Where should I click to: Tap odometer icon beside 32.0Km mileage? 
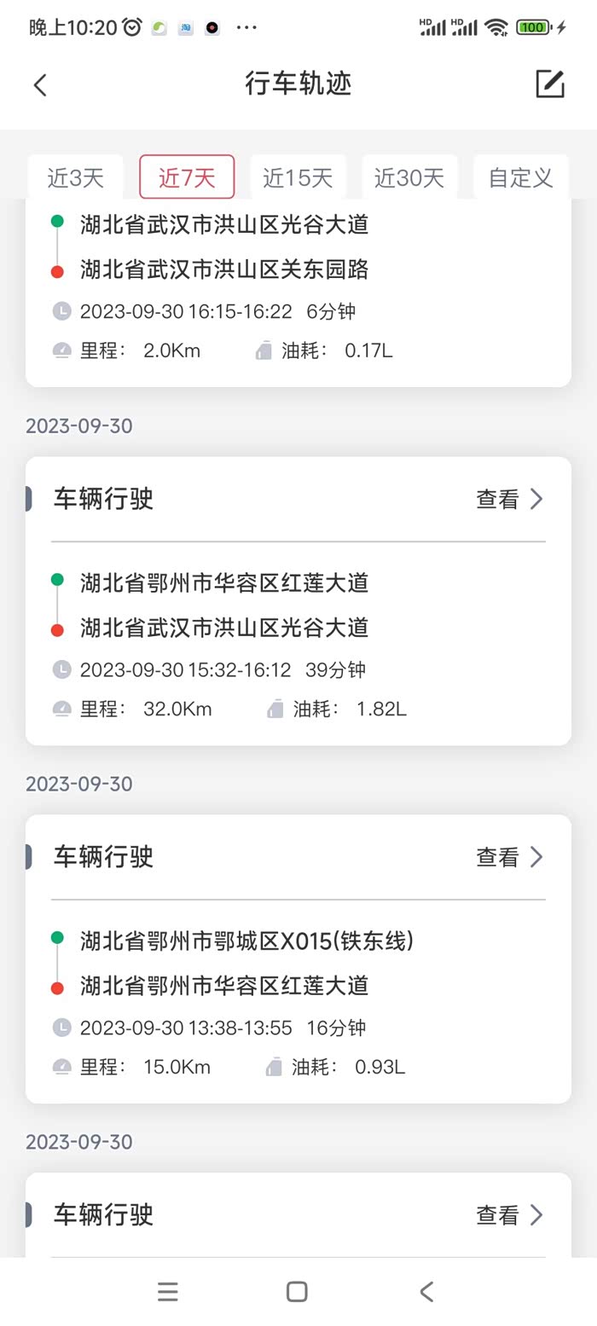click(61, 709)
